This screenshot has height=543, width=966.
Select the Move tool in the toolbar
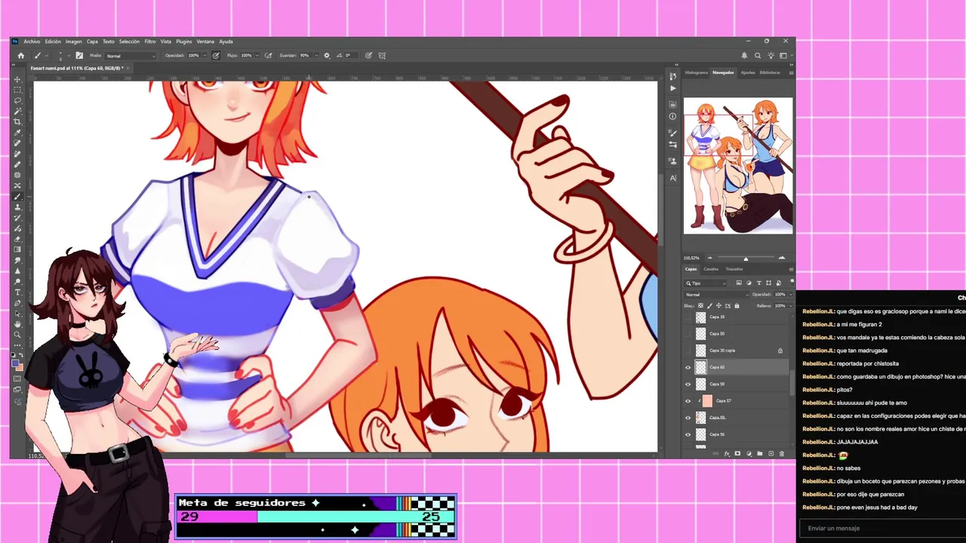(x=17, y=79)
